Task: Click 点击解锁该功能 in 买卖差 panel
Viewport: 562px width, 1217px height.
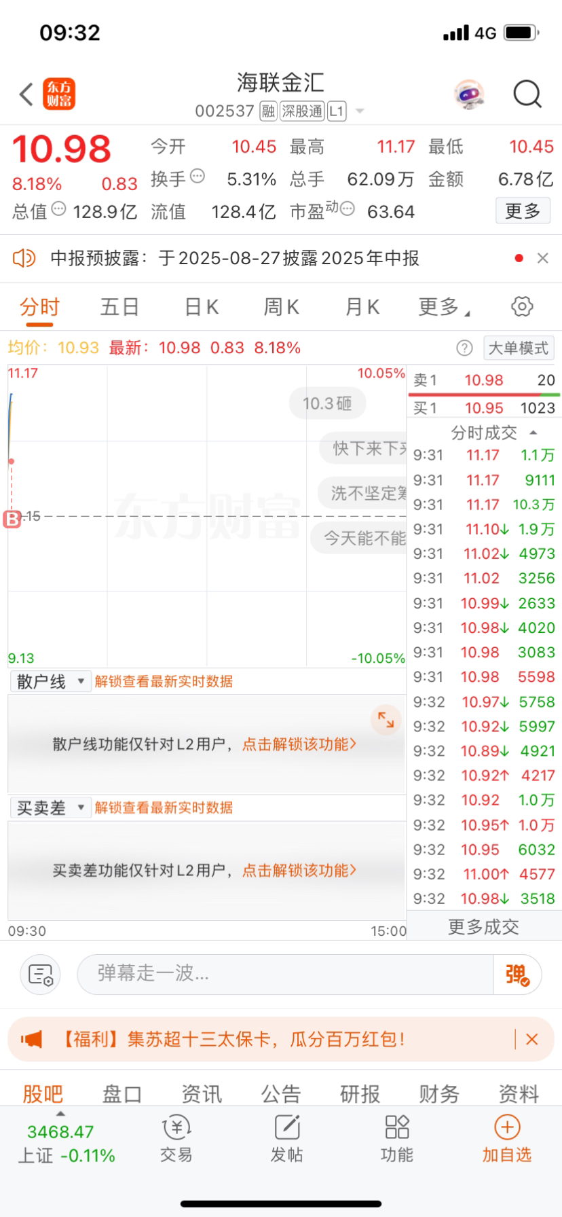Action: point(299,871)
